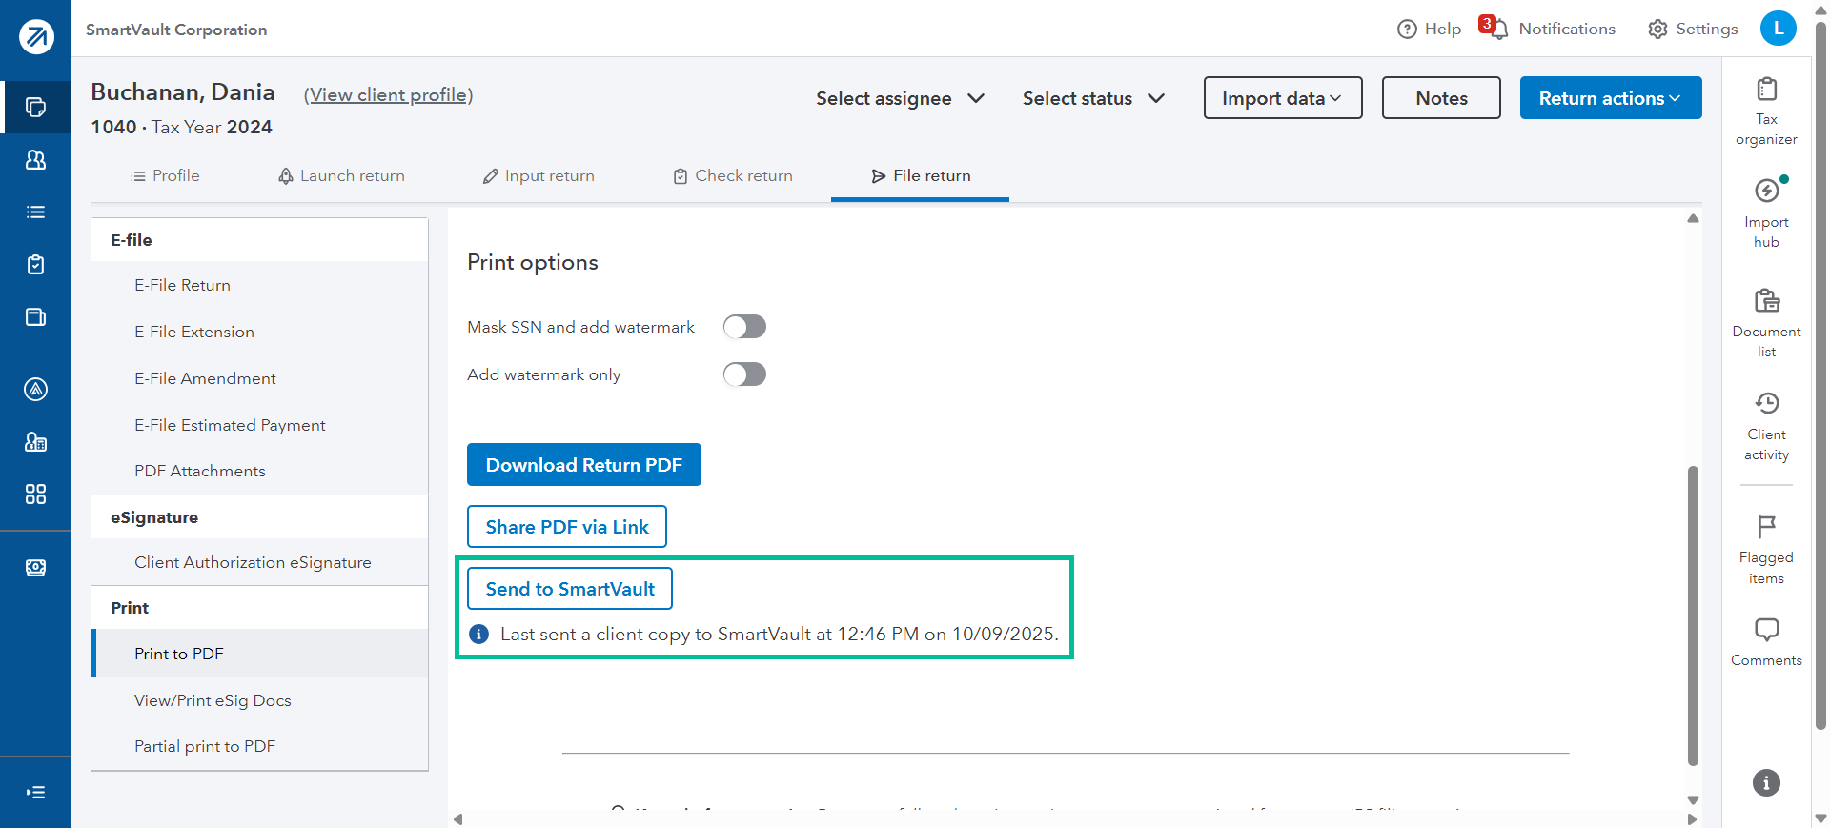Click Download Return PDF button

583,465
